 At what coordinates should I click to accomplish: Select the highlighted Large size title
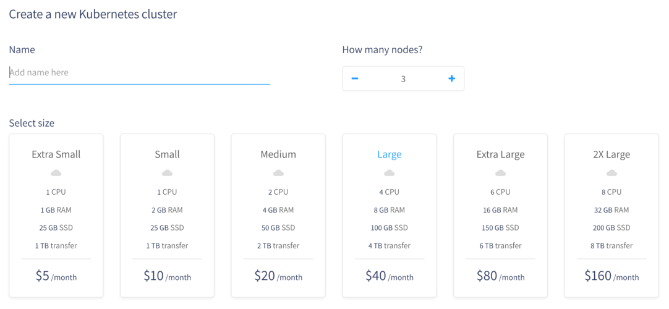(389, 154)
